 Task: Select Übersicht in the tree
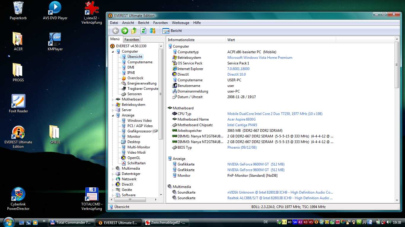click(x=135, y=57)
